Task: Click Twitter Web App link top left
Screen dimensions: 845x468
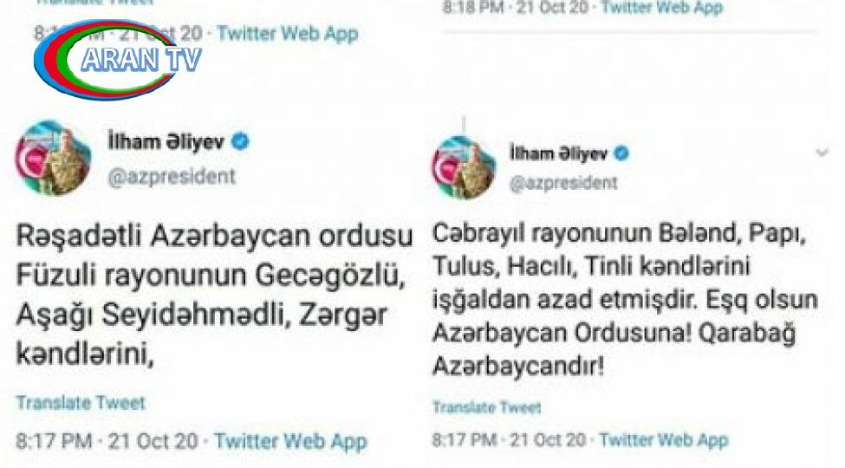Action: click(288, 34)
